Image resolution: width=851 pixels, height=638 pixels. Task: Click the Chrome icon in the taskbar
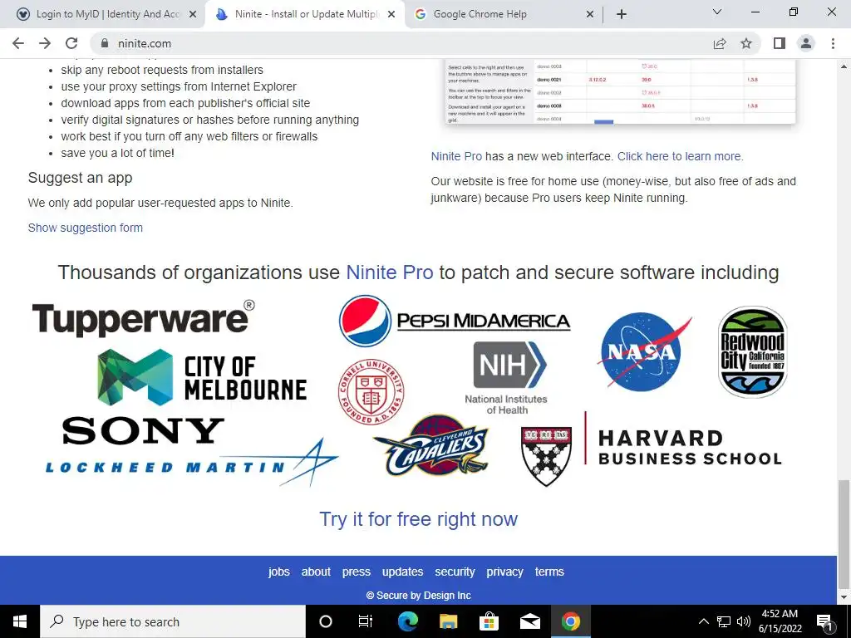[570, 621]
